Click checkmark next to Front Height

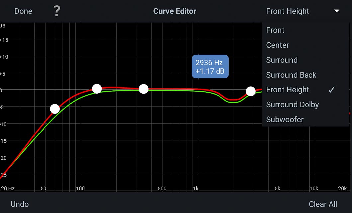click(x=331, y=90)
